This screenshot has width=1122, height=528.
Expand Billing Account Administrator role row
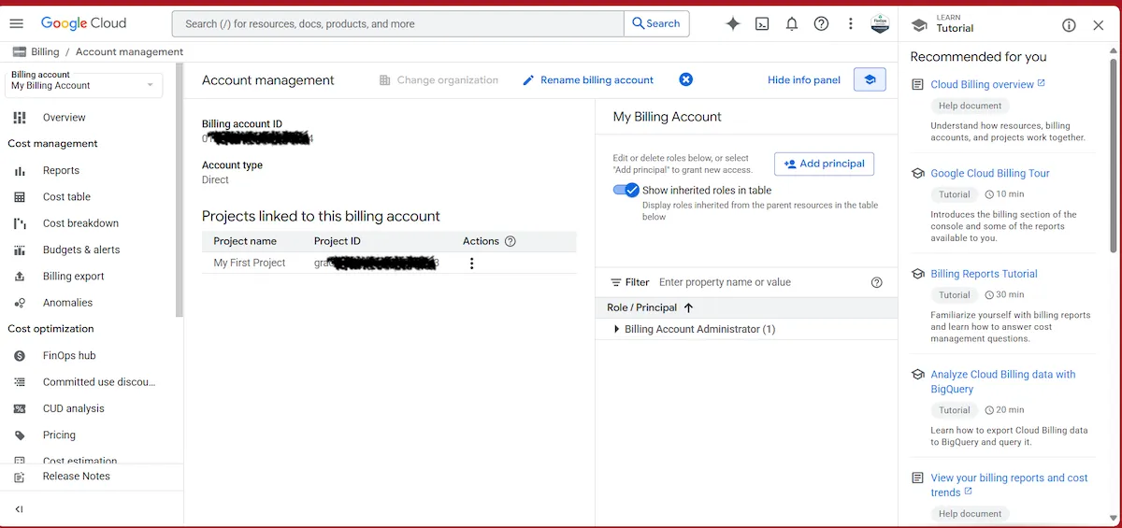point(616,329)
